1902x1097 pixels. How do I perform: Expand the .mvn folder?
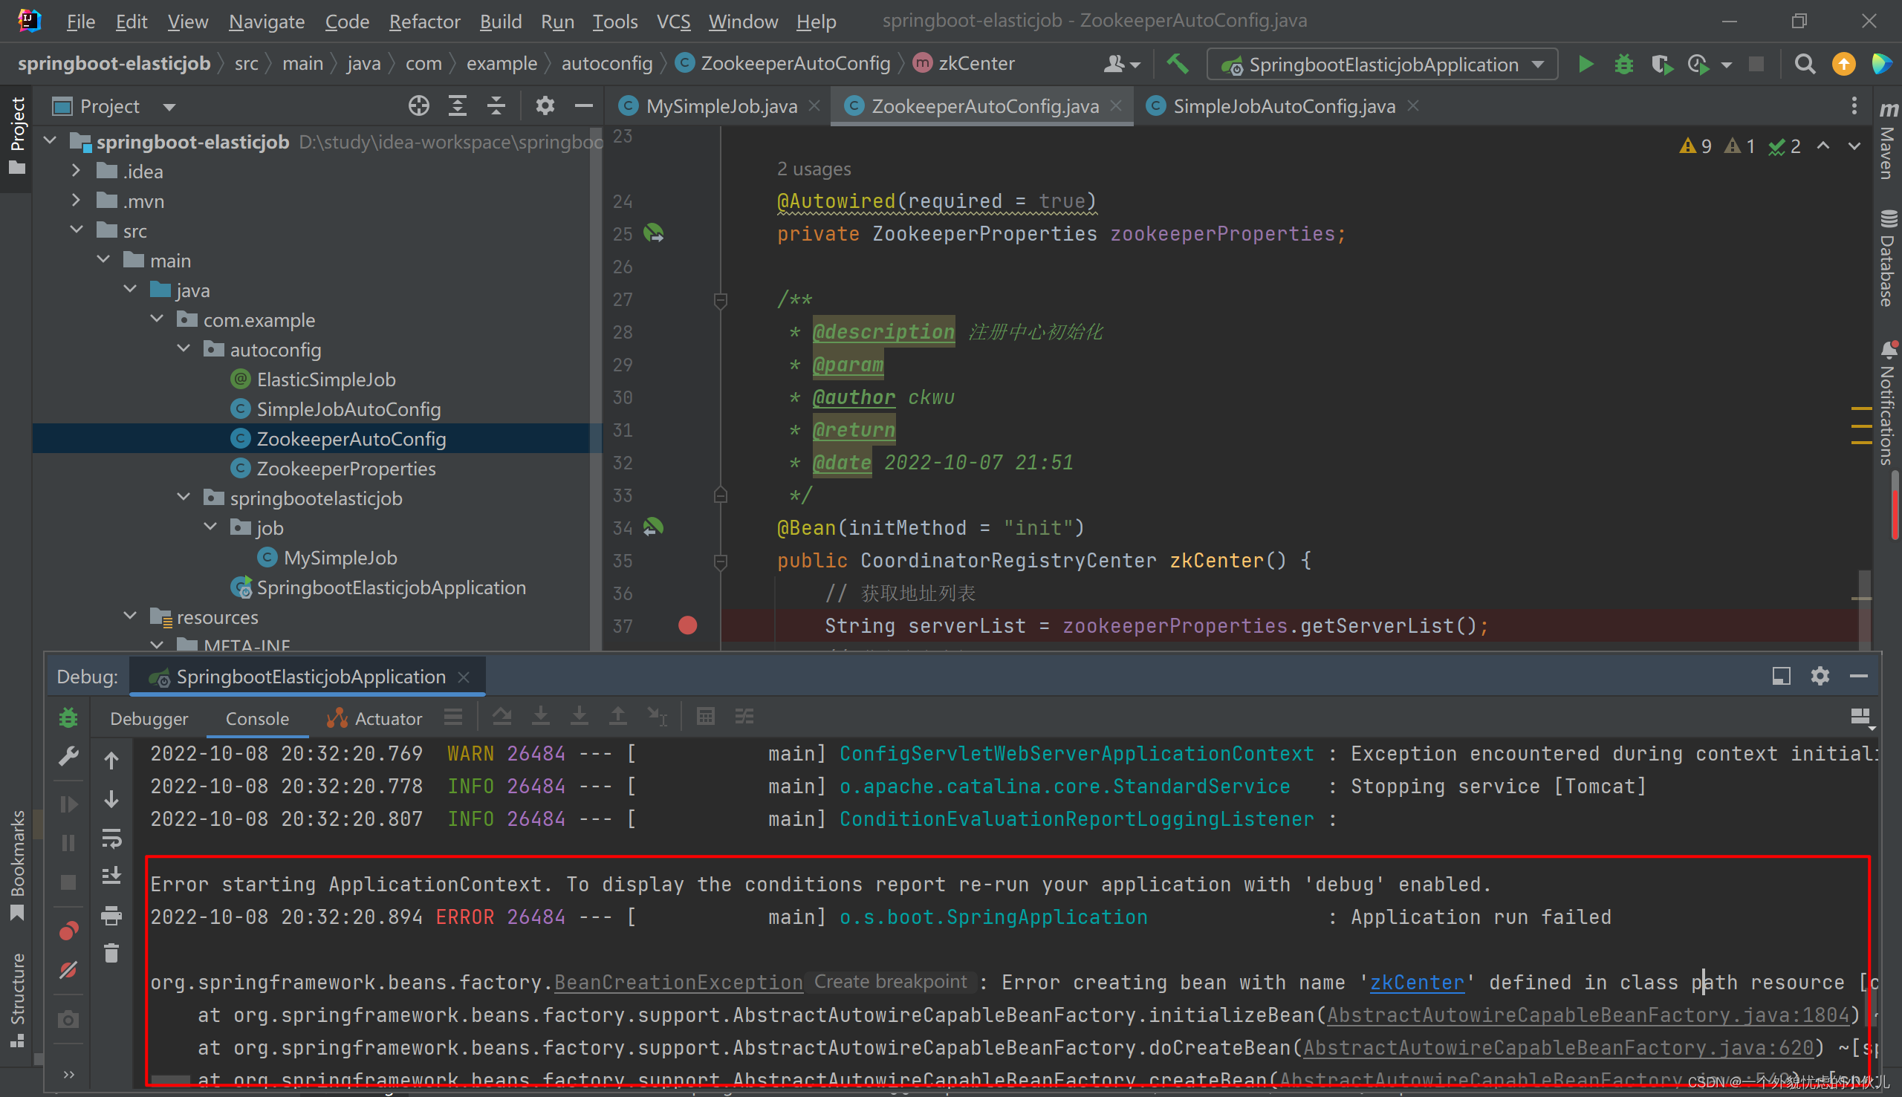coord(75,201)
